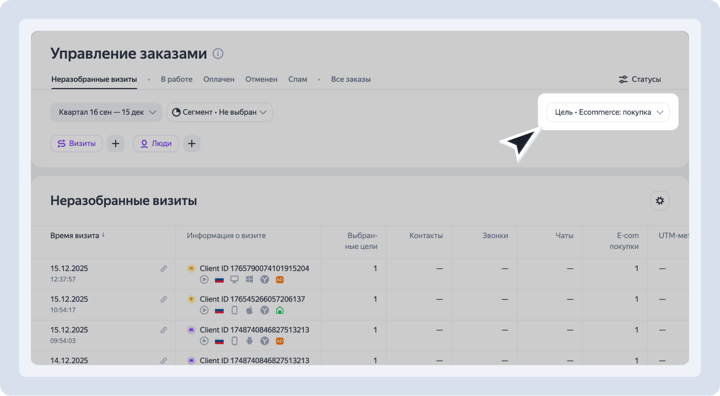Switch to the Оплачен tab
This screenshot has width=720, height=396.
click(x=219, y=79)
